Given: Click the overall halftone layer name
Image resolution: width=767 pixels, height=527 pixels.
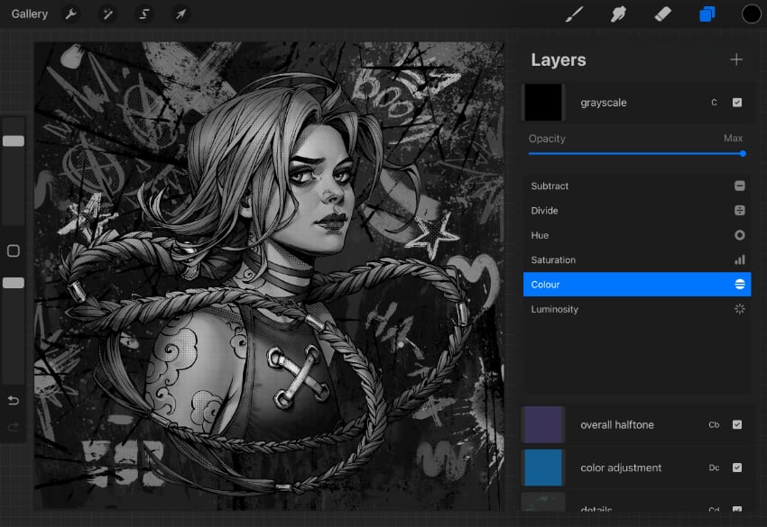Looking at the screenshot, I should (x=617, y=425).
